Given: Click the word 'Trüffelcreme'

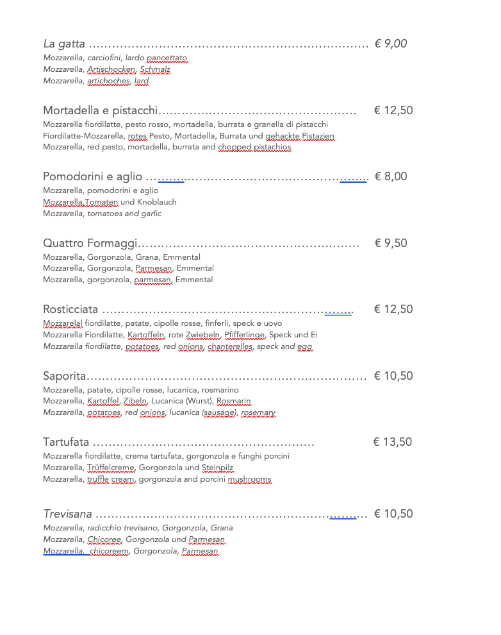Looking at the screenshot, I should (111, 468).
